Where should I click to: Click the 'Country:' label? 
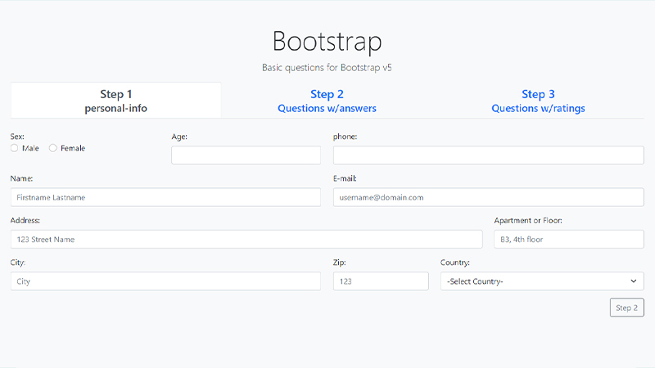(455, 263)
